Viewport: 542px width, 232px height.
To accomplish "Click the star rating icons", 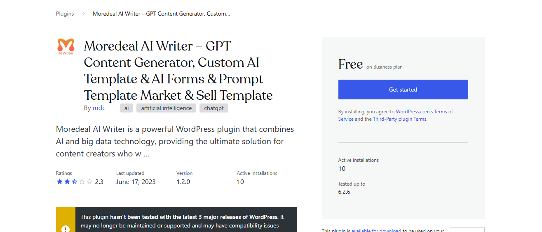I will 75,181.
